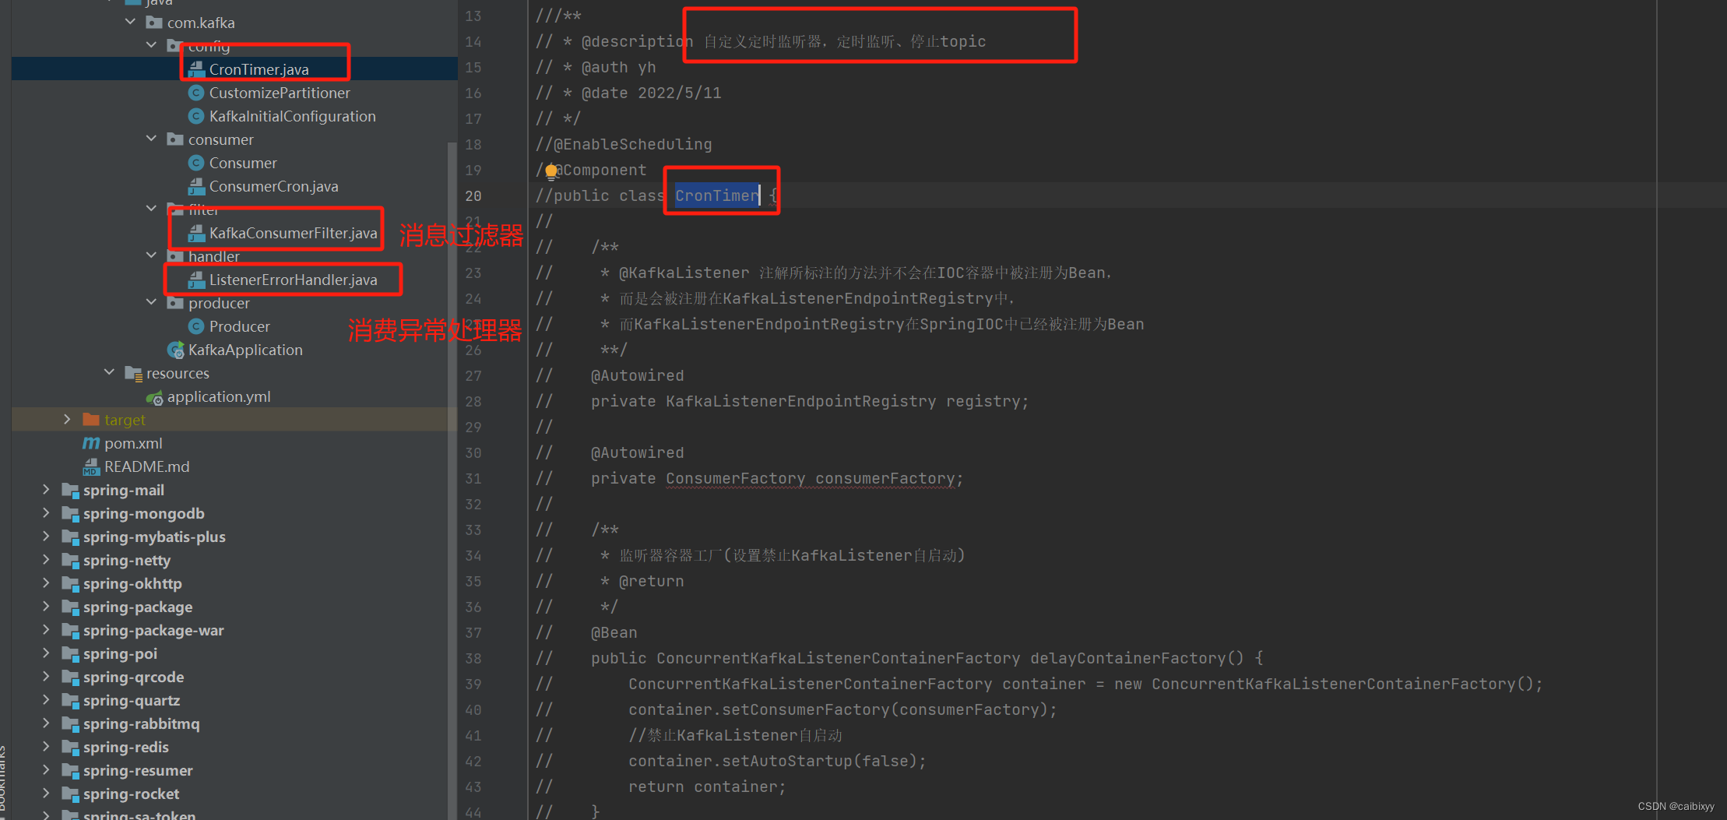Click 'container.setAutoStartup(false);' on line 42
The width and height of the screenshot is (1727, 820).
point(777,762)
